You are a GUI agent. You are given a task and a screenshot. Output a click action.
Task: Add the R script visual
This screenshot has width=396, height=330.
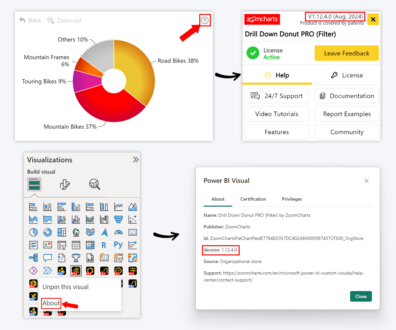tap(104, 245)
